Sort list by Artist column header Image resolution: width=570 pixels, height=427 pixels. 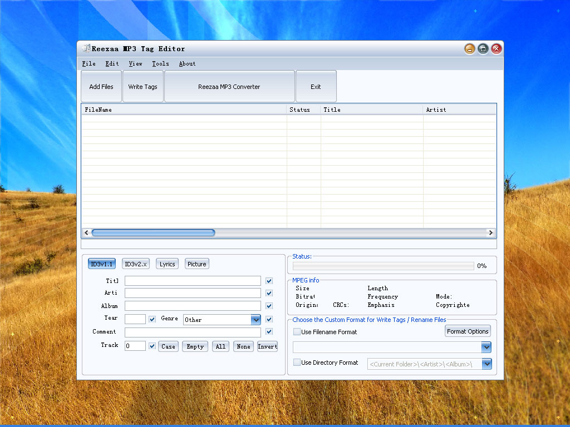point(459,110)
